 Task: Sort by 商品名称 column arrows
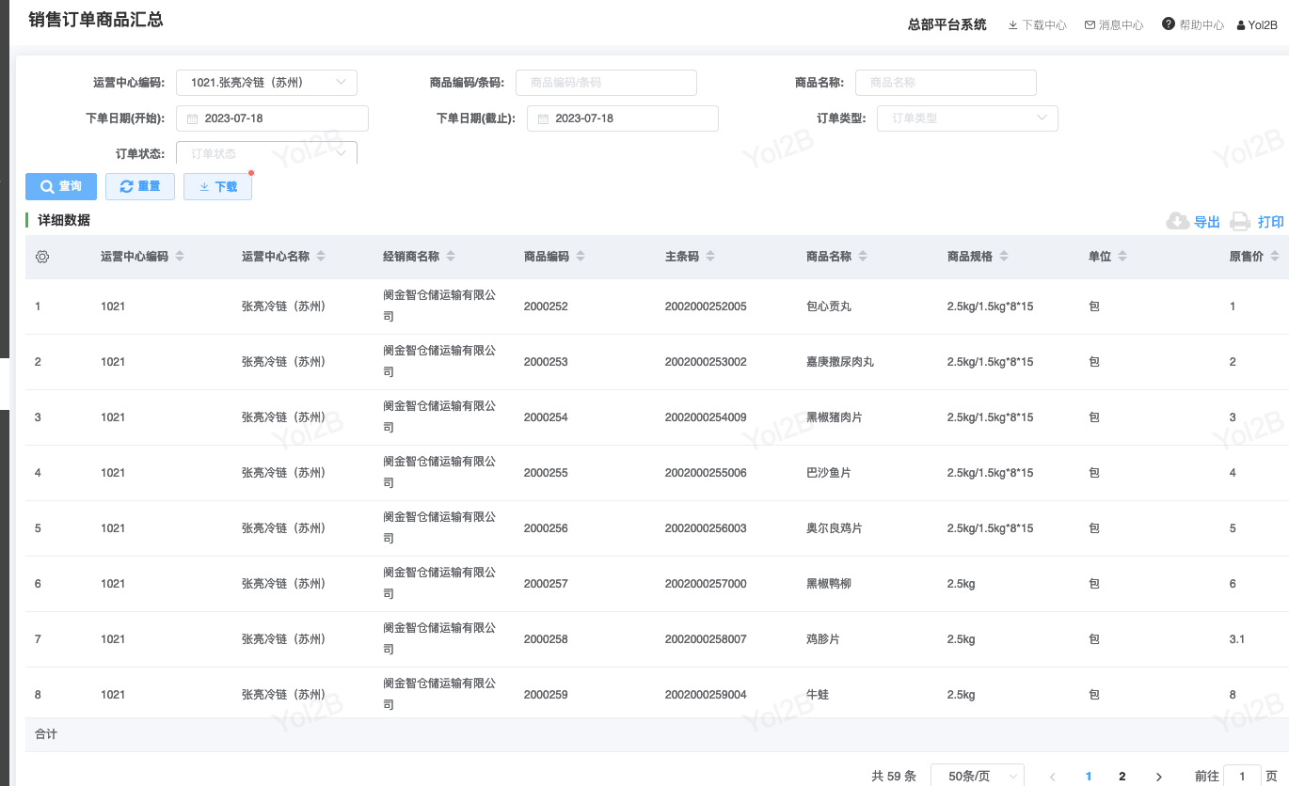(863, 257)
